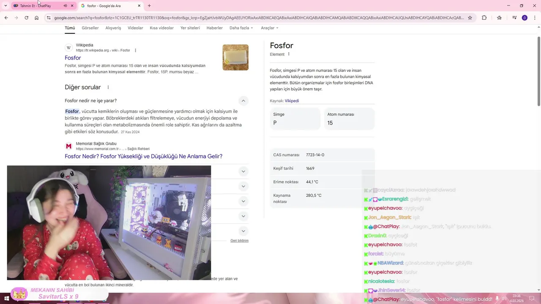The height and width of the screenshot is (304, 541).
Task: Close the Tahmin Et - ChatPlay tab
Action: point(72,5)
